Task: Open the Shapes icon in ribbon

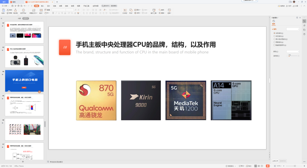Action: (x=131, y=10)
